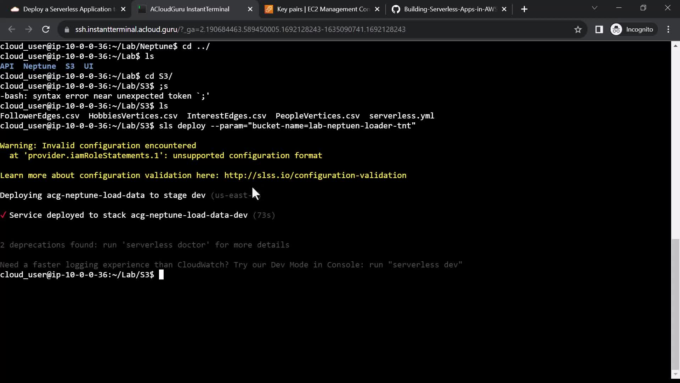The width and height of the screenshot is (680, 383).
Task: Bookmark this page with star icon
Action: point(578,29)
